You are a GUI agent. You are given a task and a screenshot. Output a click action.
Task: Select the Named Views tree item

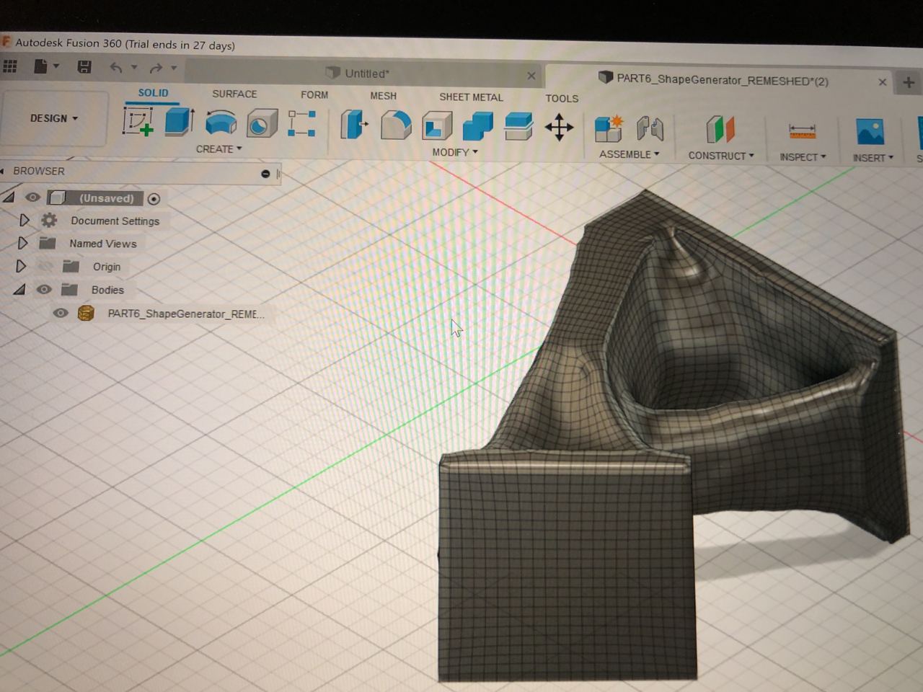(102, 244)
